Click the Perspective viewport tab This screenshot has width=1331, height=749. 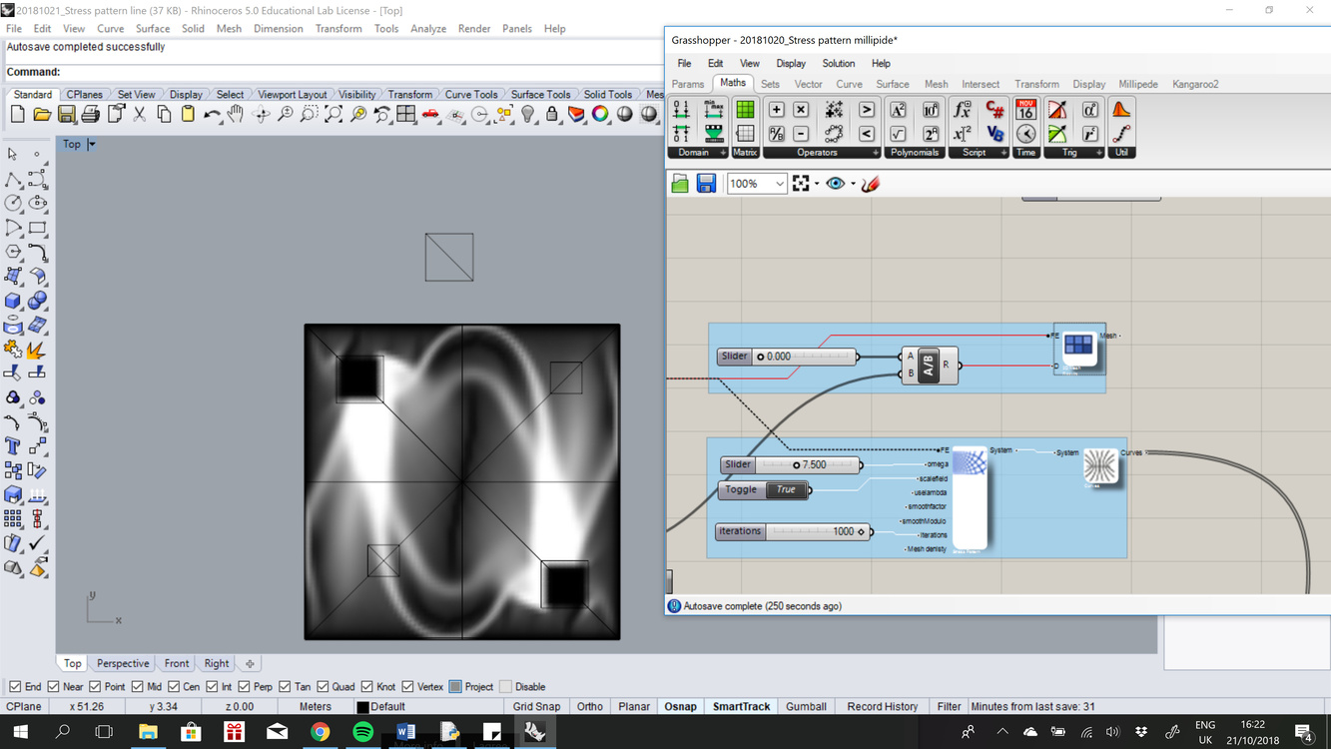(123, 664)
